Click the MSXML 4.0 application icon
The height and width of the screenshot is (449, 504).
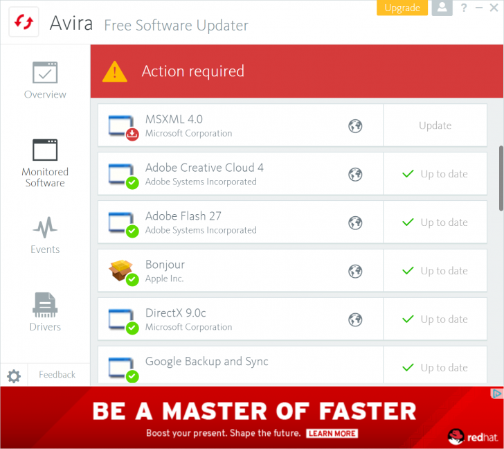[x=123, y=127]
